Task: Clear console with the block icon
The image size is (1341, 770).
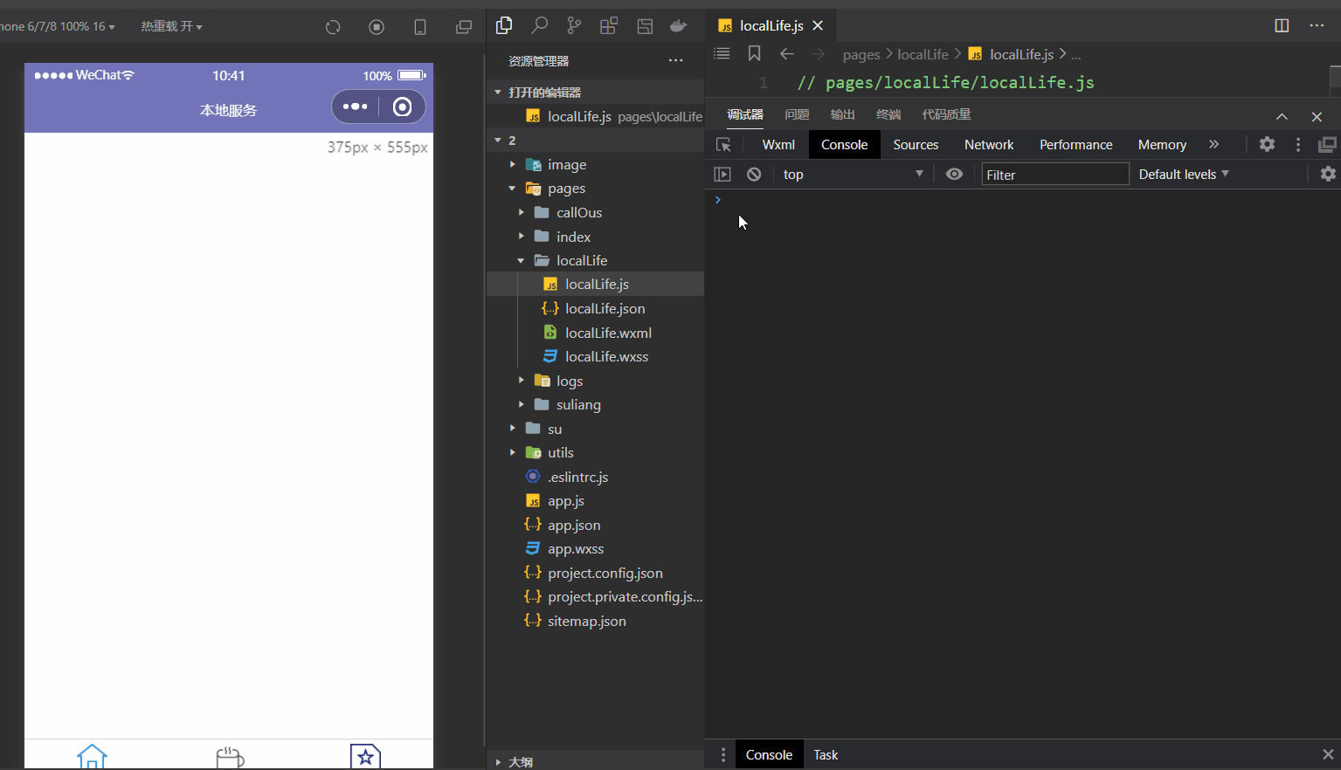Action: point(754,175)
